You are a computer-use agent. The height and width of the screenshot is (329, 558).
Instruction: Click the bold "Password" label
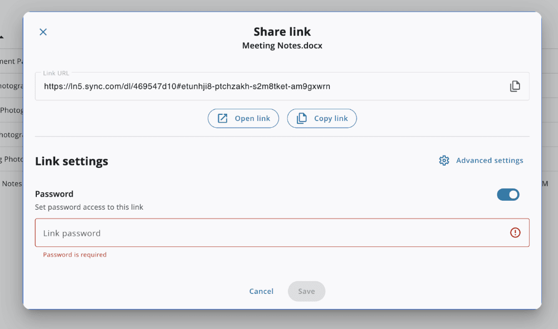pyautogui.click(x=54, y=194)
